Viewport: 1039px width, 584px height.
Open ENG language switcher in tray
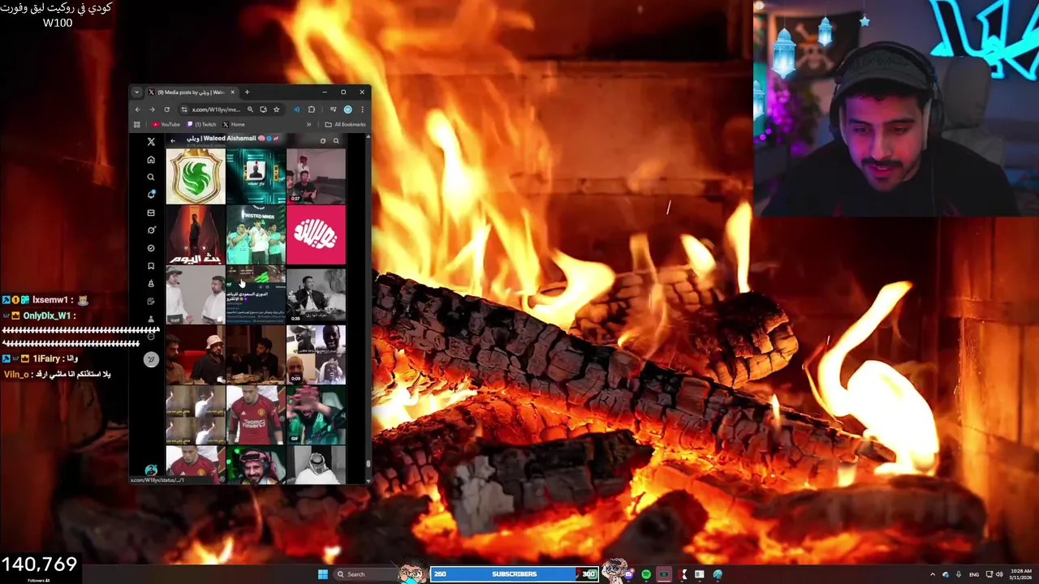coord(974,574)
